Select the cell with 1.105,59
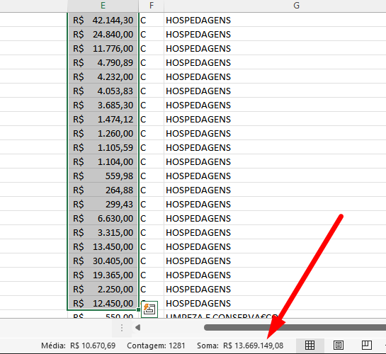The height and width of the screenshot is (354, 386). [103, 147]
